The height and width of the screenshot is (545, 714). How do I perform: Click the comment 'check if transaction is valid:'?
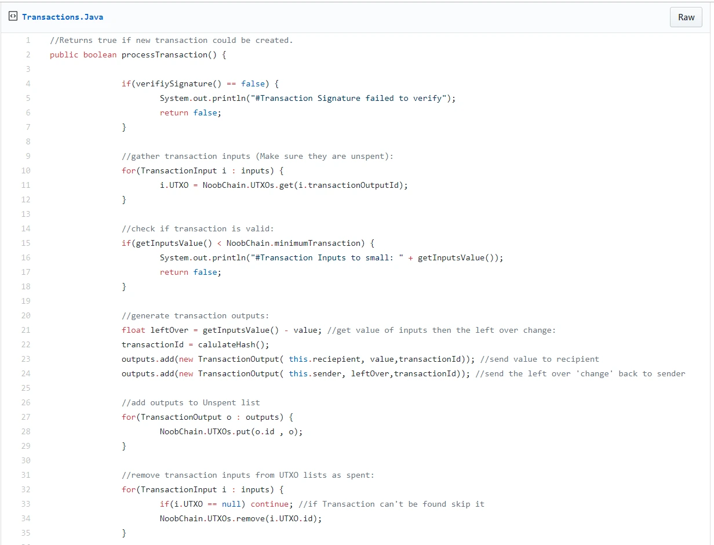[198, 228]
